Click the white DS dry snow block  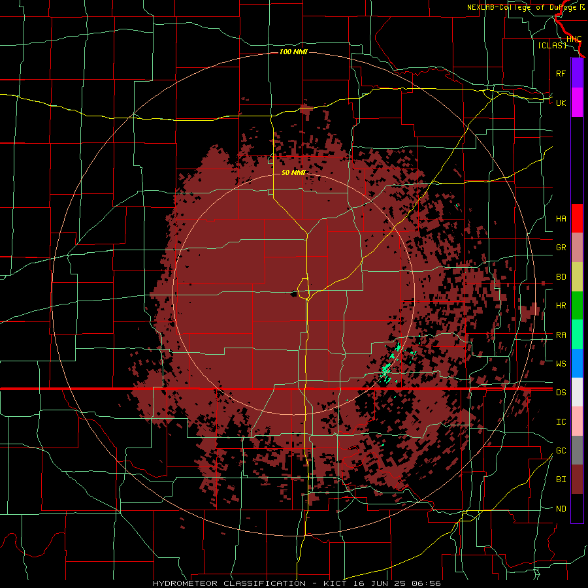coord(577,392)
